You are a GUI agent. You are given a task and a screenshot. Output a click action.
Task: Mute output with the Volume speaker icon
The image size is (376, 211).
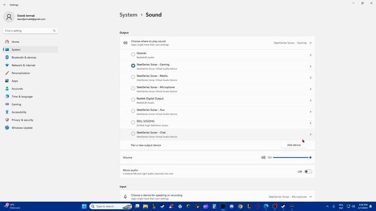click(x=263, y=158)
